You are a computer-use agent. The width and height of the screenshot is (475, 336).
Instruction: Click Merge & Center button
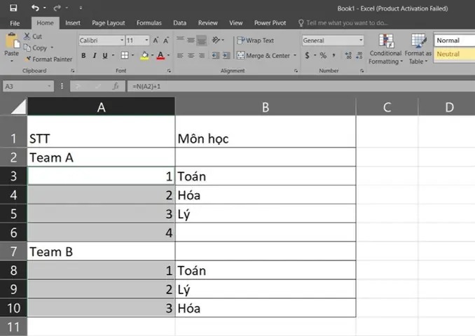point(263,56)
